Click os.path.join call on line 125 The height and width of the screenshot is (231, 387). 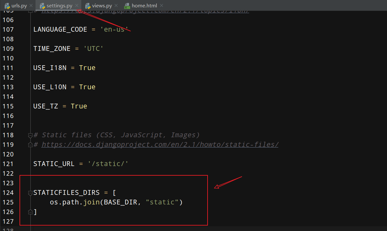tap(75, 202)
